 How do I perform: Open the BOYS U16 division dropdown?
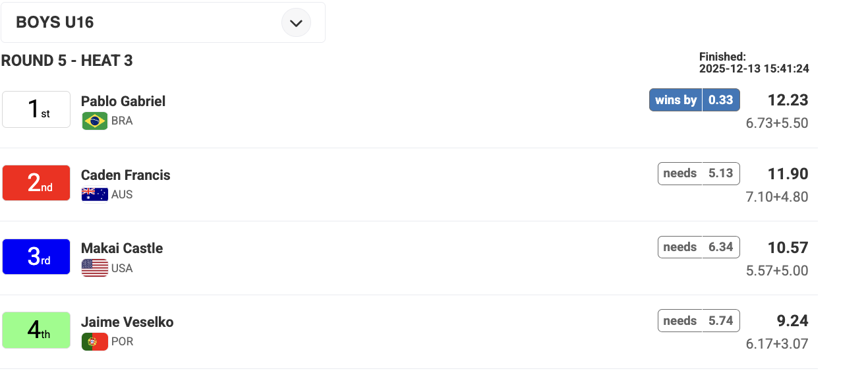pos(162,23)
